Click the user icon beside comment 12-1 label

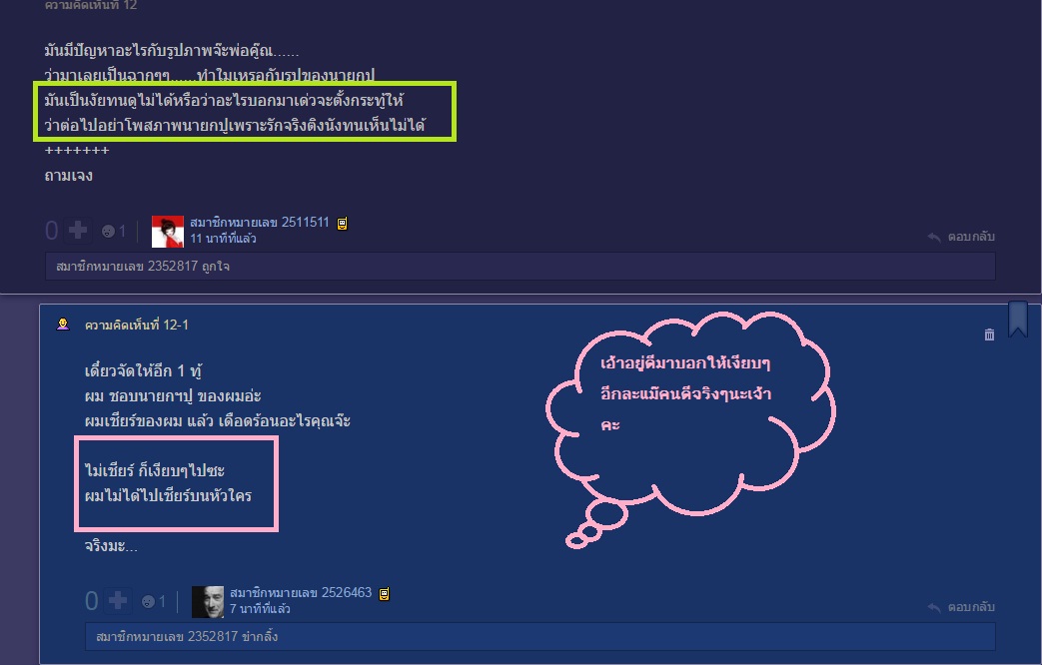point(63,325)
